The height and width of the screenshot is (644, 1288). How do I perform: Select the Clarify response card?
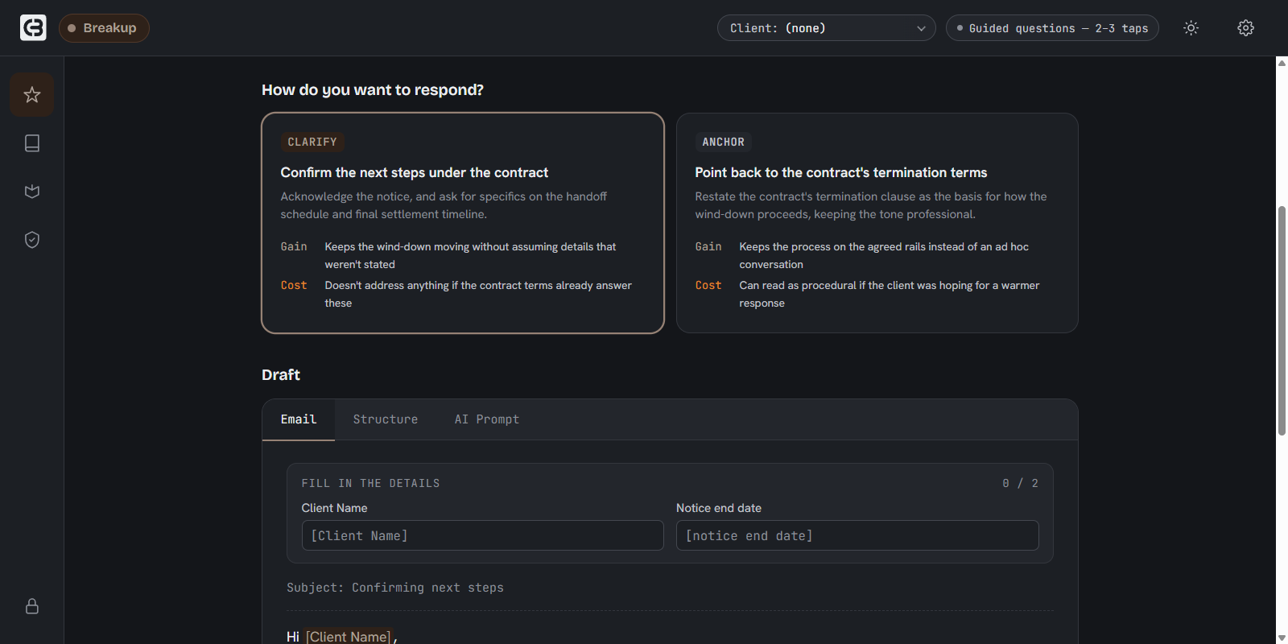[463, 223]
